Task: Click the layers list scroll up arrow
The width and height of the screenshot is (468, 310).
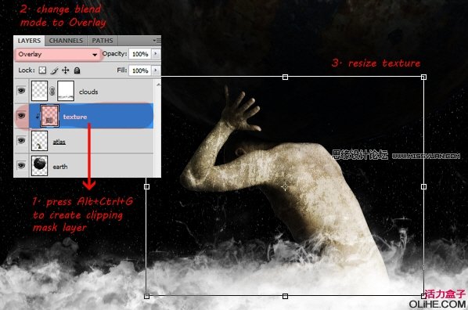Action: (x=158, y=85)
